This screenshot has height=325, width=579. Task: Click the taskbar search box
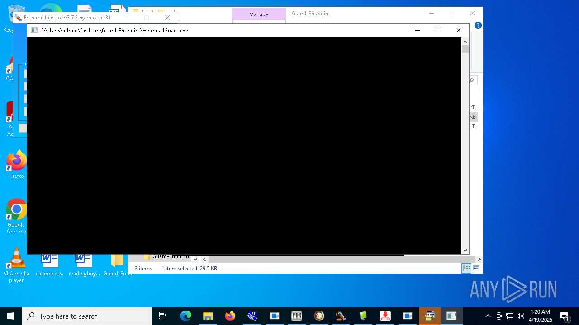coord(87,316)
